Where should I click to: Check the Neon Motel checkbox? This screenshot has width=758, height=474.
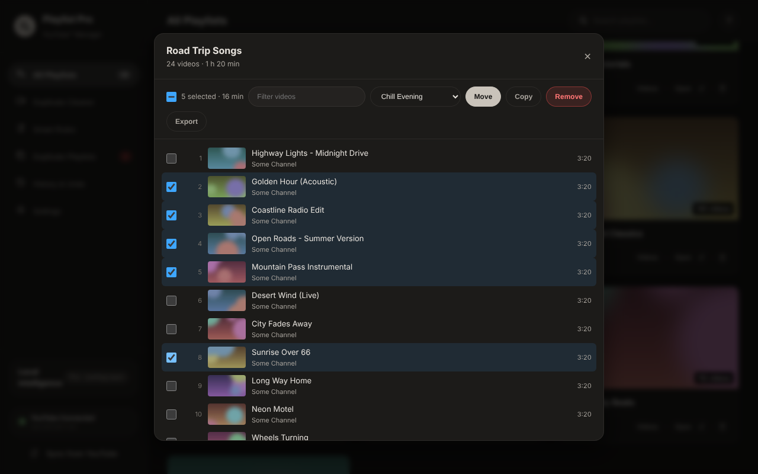pos(171,414)
